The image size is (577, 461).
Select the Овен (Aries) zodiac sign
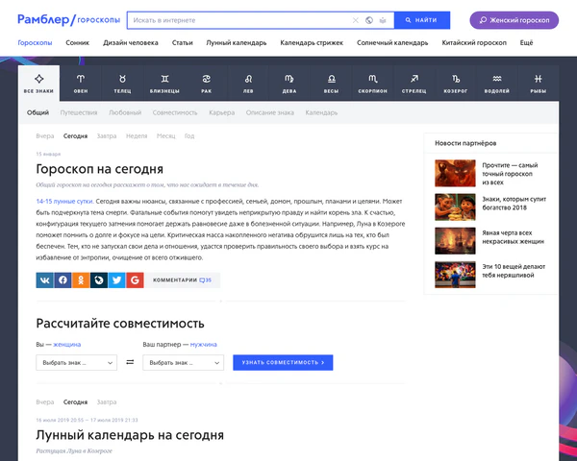[81, 83]
